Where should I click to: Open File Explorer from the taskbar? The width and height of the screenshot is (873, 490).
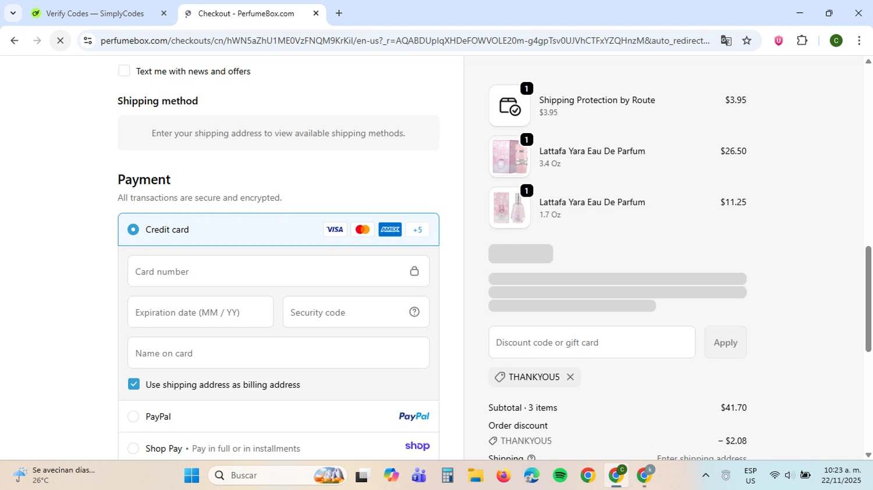click(x=475, y=475)
